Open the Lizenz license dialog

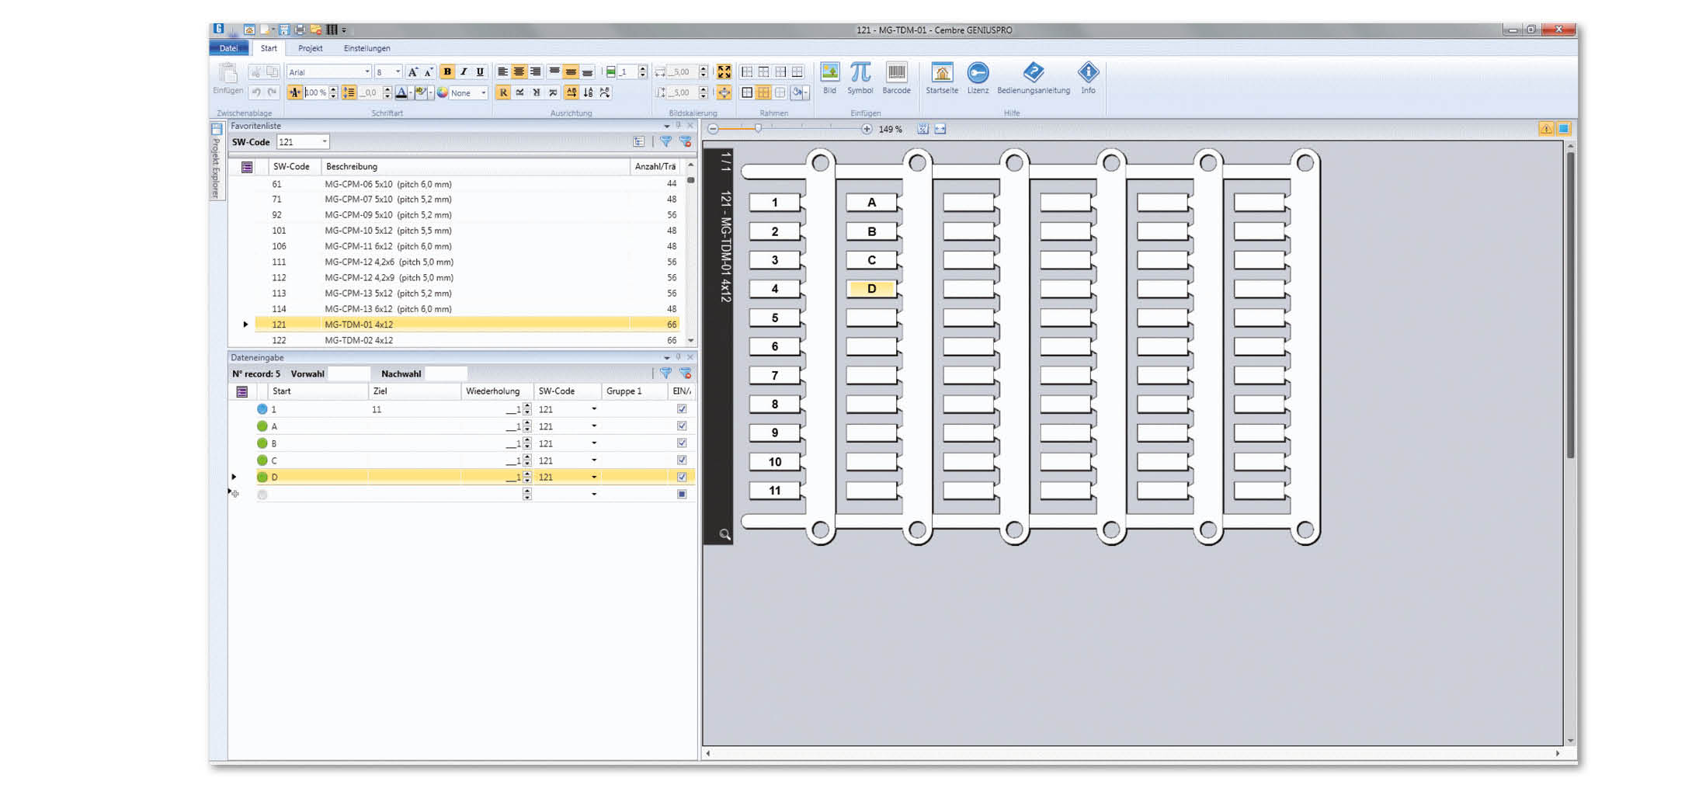978,74
